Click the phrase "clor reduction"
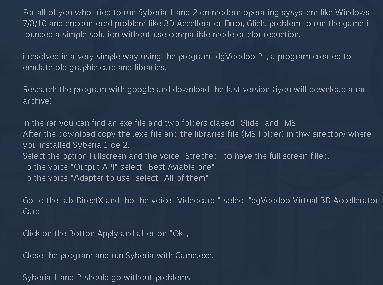383x285 pixels. click(x=275, y=34)
